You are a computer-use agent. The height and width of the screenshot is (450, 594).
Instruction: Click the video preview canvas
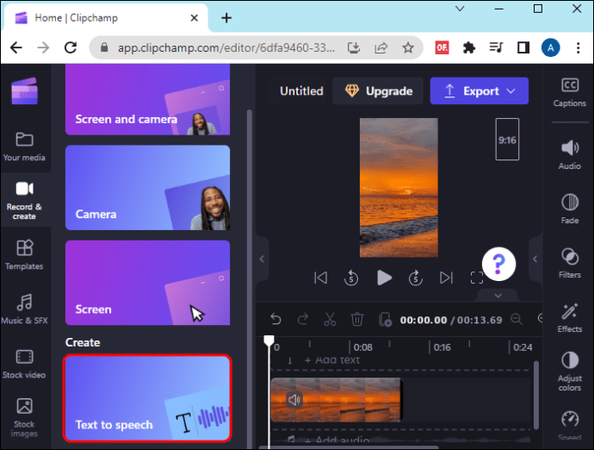coord(399,187)
